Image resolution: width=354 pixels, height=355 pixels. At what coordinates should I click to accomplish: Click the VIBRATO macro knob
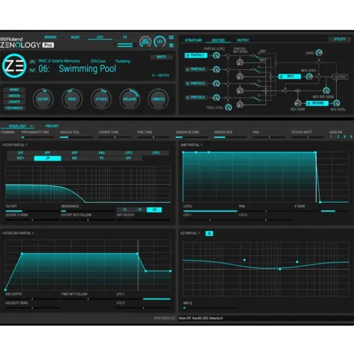point(158,99)
